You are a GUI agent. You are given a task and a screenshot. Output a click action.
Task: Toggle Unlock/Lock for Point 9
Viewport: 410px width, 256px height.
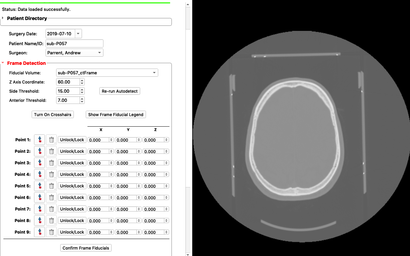(x=72, y=232)
